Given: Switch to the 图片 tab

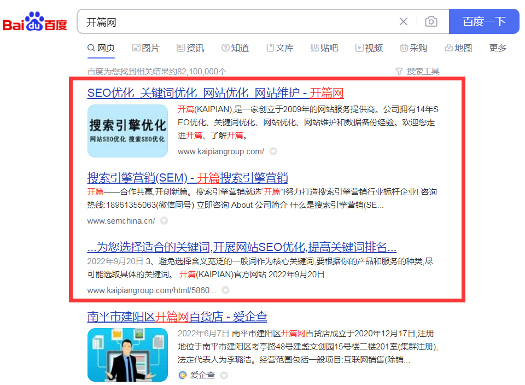Looking at the screenshot, I should coord(145,48).
